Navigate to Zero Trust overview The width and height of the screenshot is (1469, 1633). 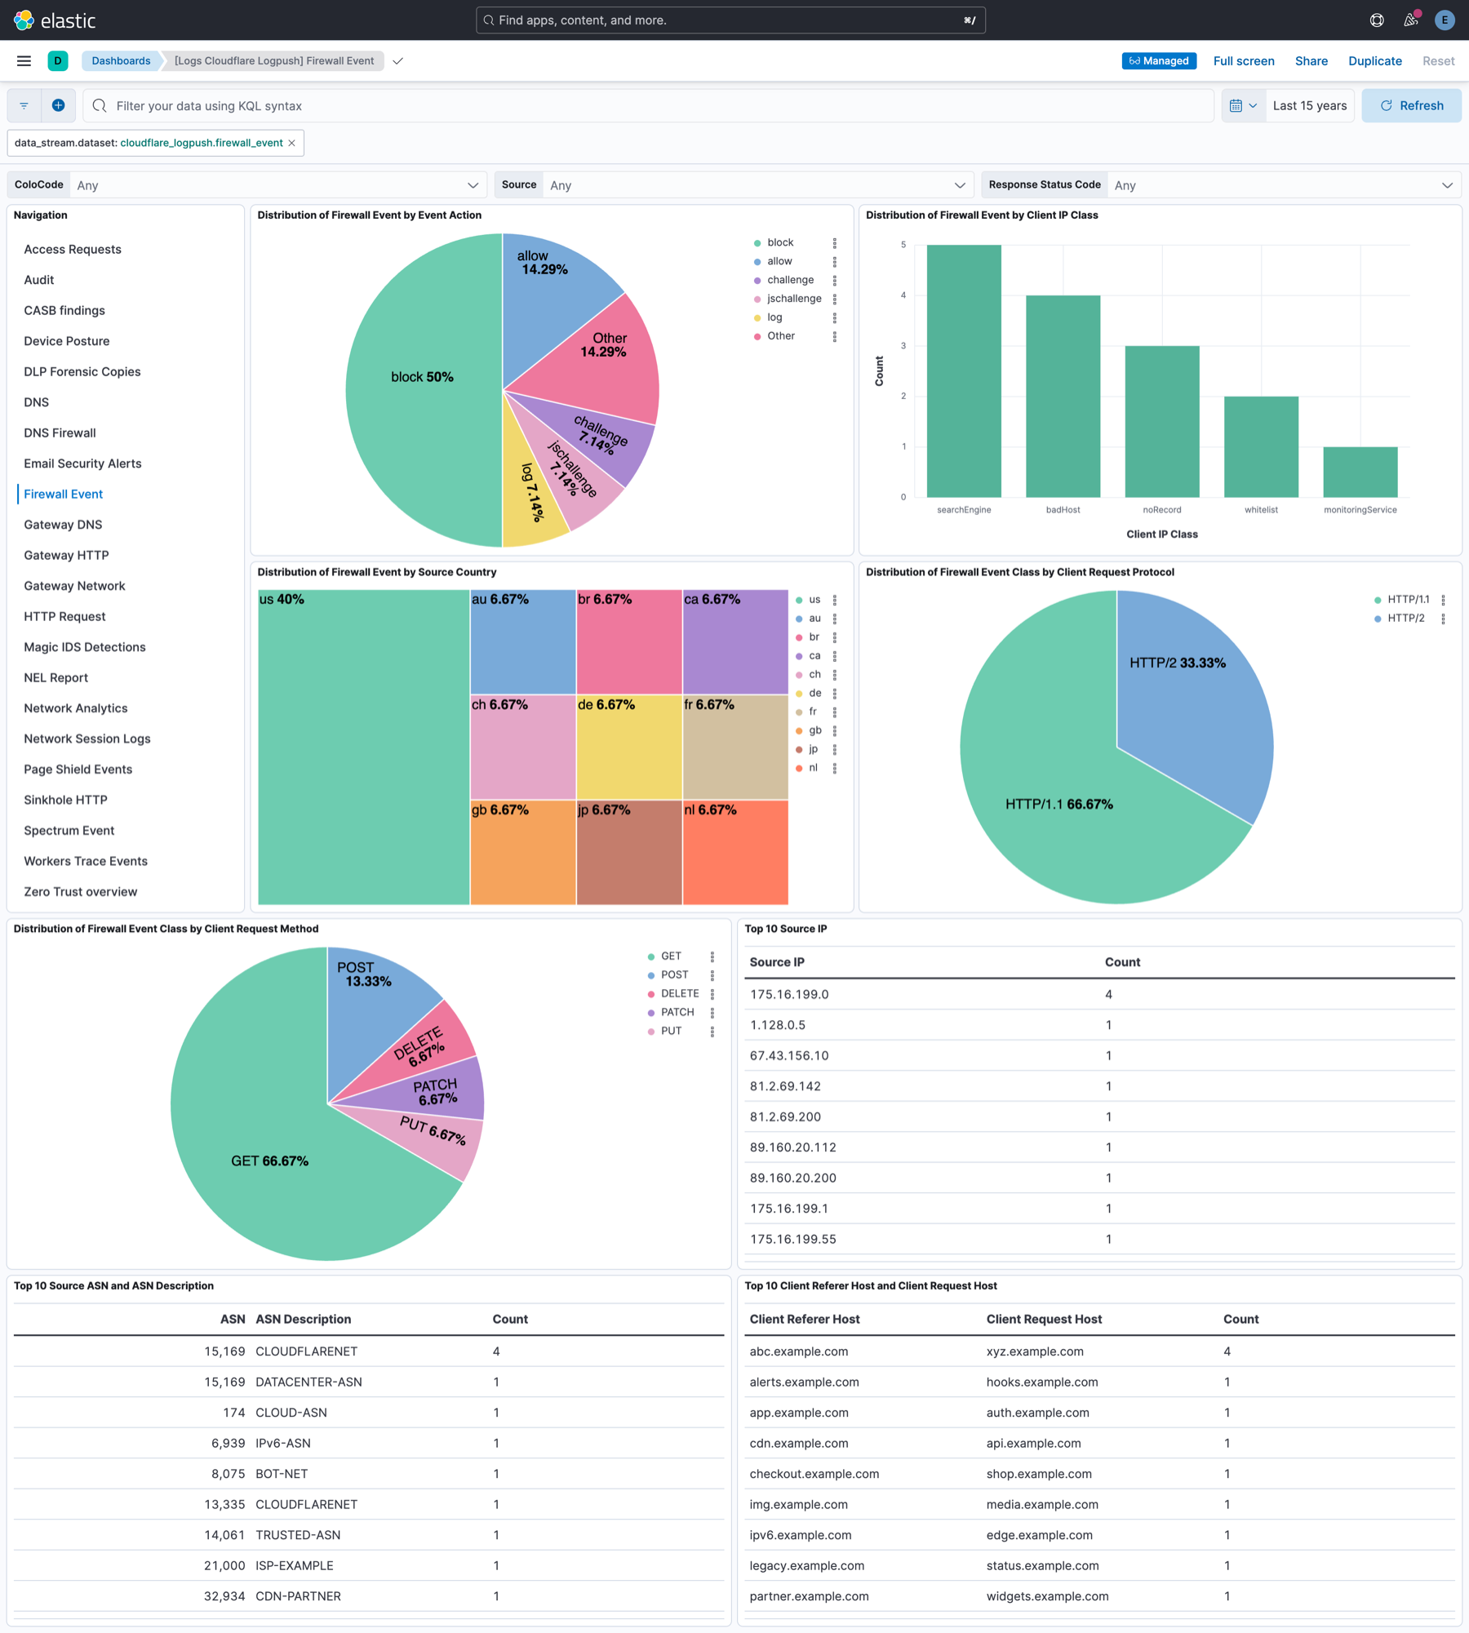point(81,892)
